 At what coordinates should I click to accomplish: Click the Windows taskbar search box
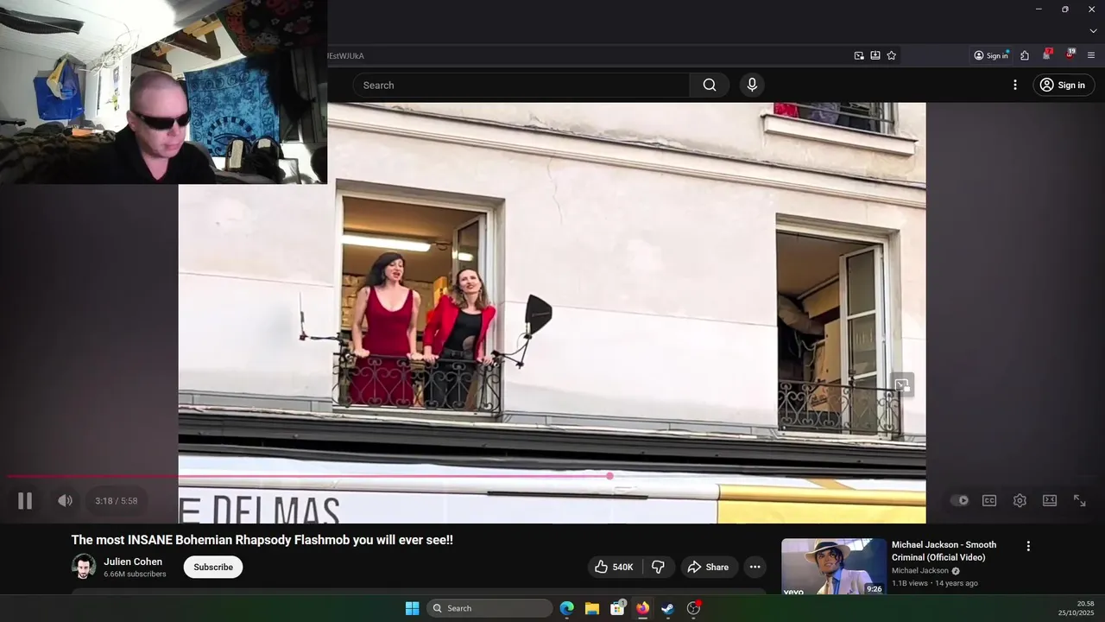point(490,608)
